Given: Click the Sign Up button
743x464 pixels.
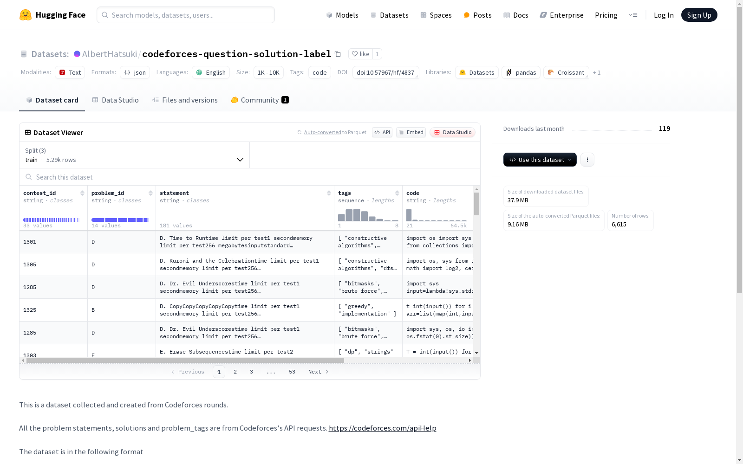Looking at the screenshot, I should (x=699, y=15).
